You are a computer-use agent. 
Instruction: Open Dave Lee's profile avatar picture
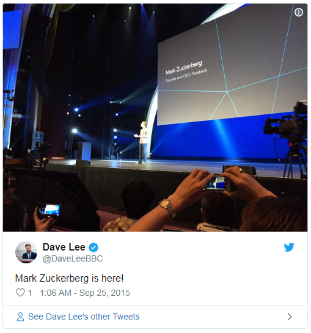coord(26,252)
